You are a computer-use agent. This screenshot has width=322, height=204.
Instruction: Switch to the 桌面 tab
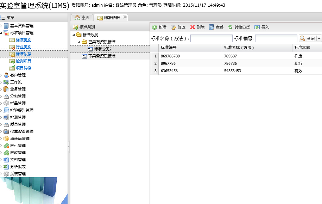pos(82,18)
